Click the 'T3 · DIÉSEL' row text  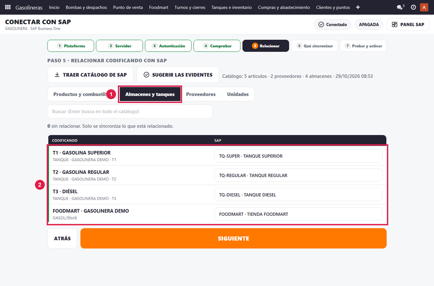pos(65,192)
